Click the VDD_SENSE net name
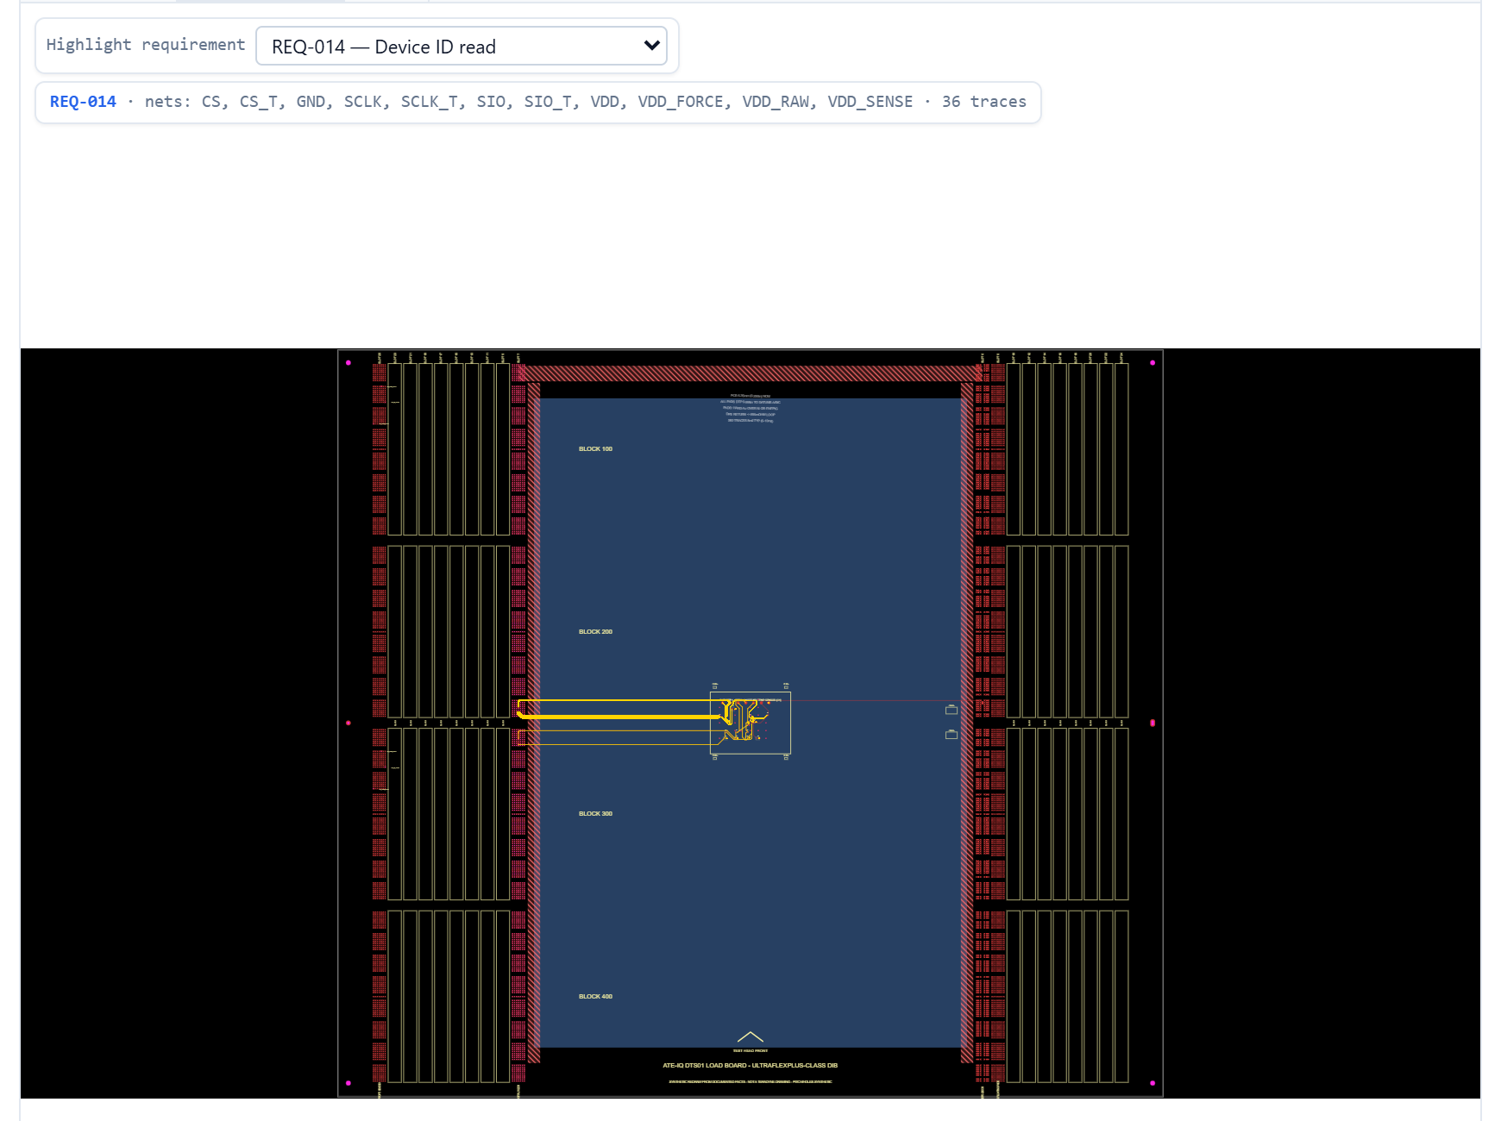This screenshot has width=1501, height=1121. [870, 102]
